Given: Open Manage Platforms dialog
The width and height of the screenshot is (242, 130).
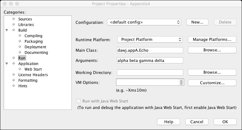Looking at the screenshot, I should (212, 40).
